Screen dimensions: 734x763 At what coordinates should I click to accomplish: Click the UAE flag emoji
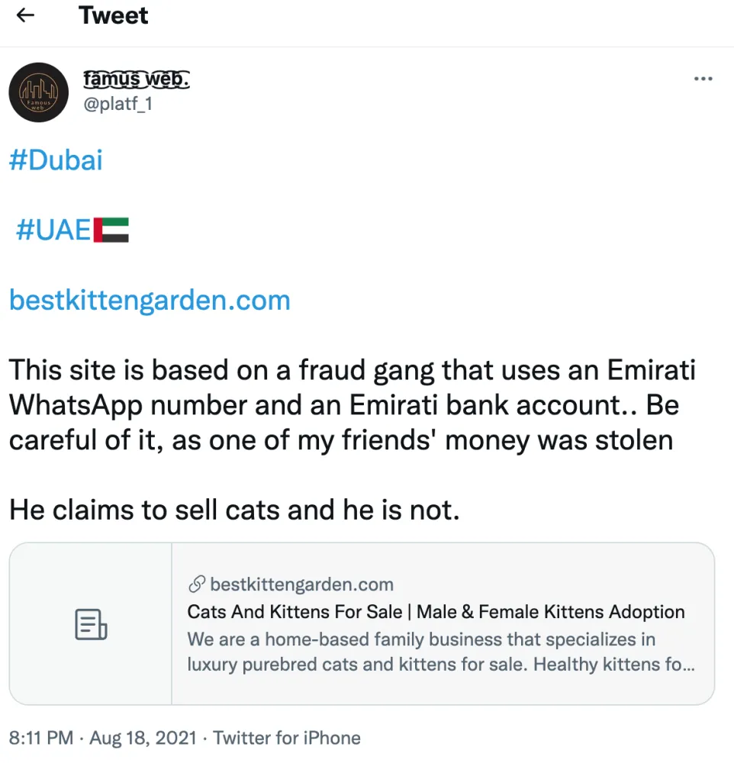(x=111, y=230)
